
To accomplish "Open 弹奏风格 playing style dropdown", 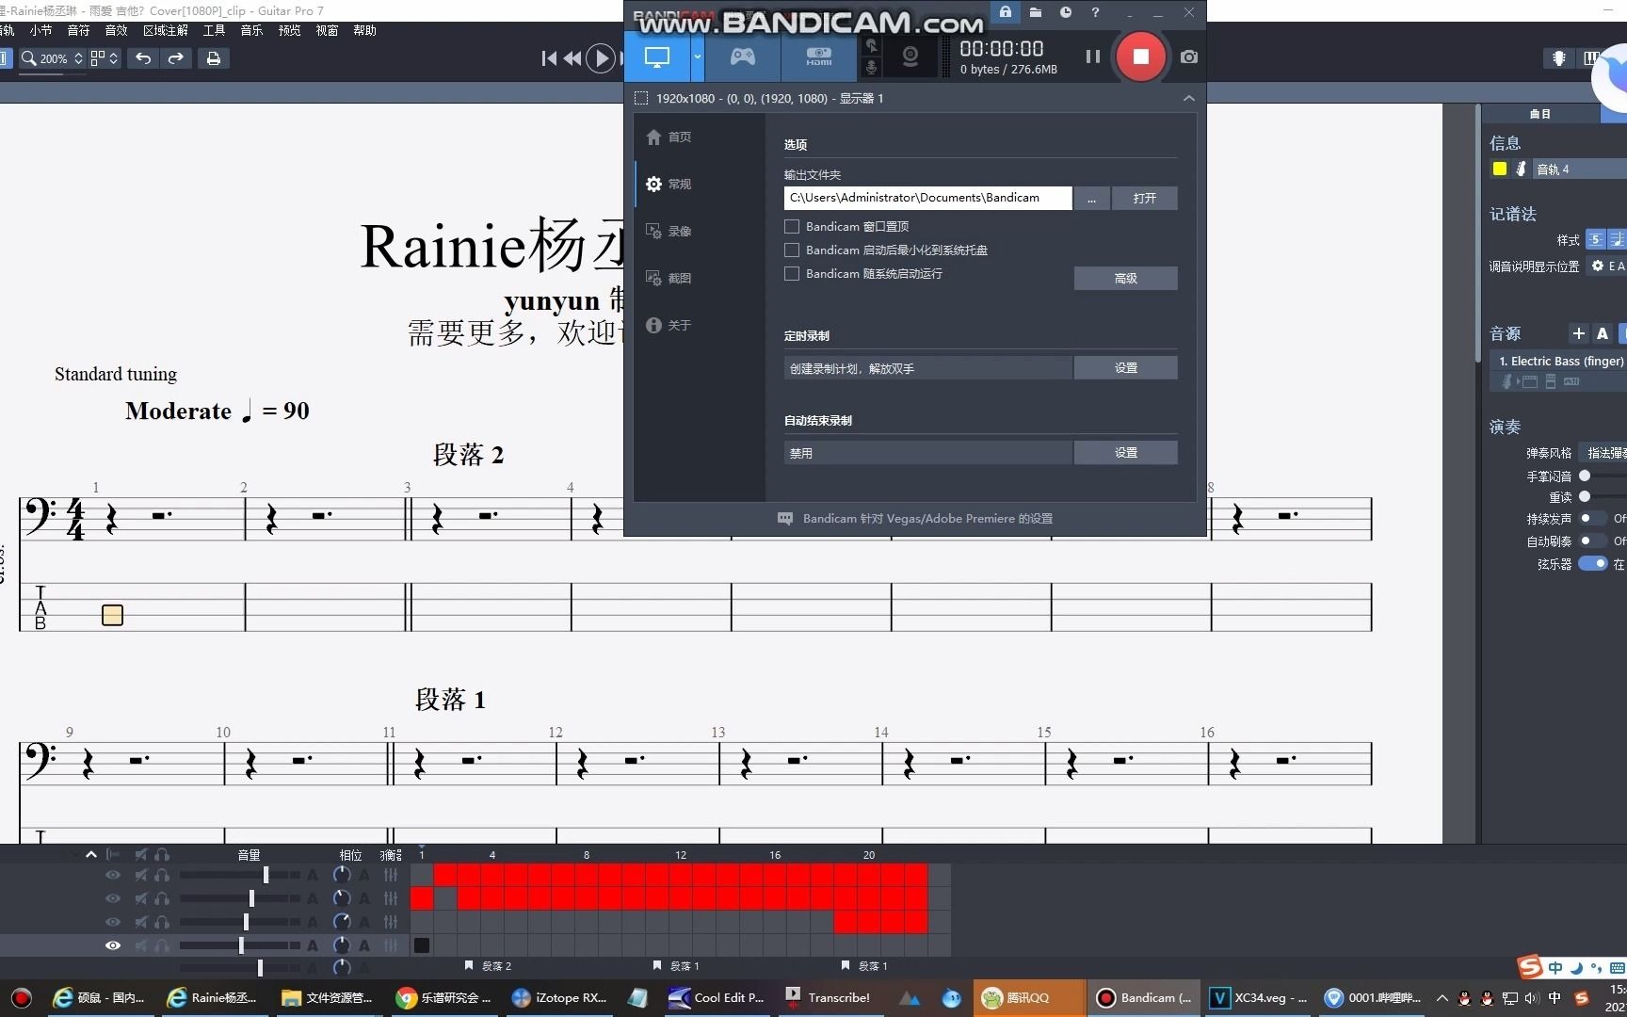I will 1604,453.
